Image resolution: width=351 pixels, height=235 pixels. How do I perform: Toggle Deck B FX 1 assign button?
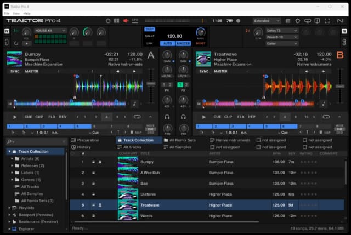180,85
